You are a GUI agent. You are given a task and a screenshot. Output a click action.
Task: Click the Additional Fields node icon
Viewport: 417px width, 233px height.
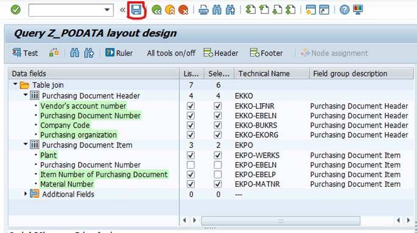point(34,194)
